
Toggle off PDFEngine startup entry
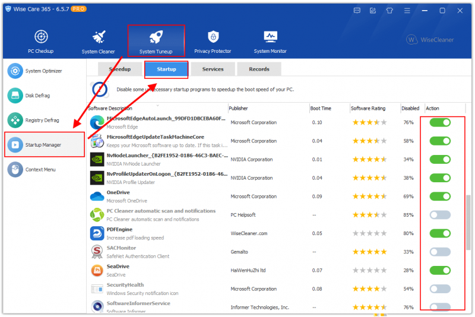click(440, 233)
